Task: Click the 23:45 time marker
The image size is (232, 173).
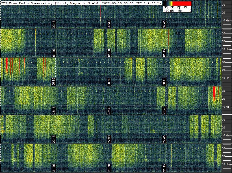Action: click(164, 110)
